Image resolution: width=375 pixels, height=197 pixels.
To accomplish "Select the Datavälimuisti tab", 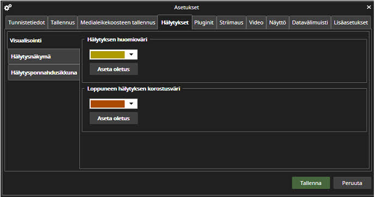I will 310,22.
